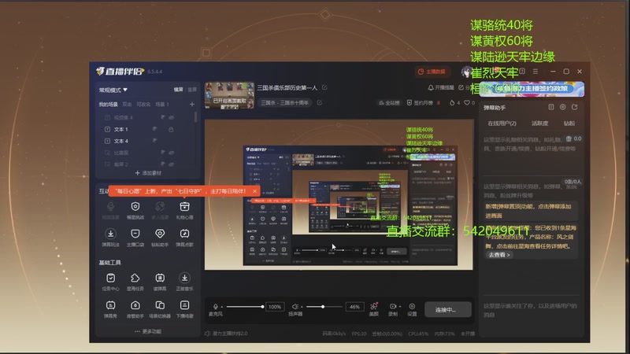
Task: Click the pin icon on 文本 1
Action: pos(154,129)
